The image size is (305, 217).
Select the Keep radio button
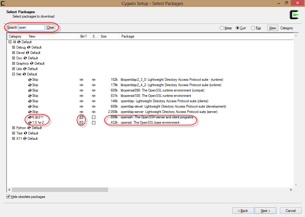pos(222,28)
